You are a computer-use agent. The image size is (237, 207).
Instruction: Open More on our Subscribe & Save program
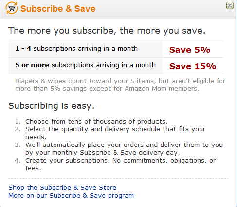(x=71, y=196)
